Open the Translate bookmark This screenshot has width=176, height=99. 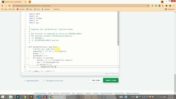click(x=46, y=9)
